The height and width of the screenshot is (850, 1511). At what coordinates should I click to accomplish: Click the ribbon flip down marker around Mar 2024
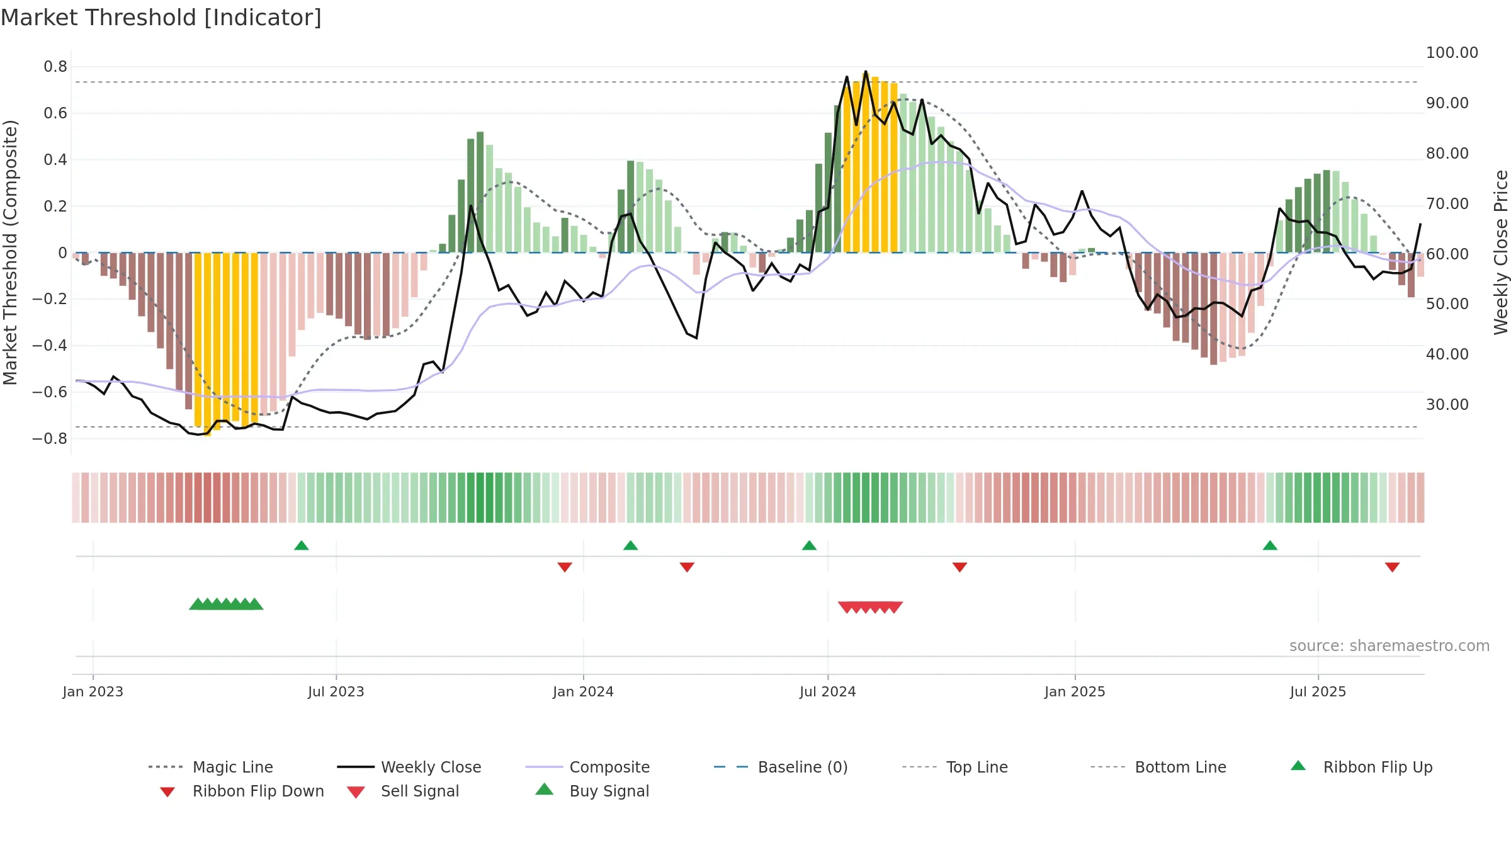pos(687,567)
